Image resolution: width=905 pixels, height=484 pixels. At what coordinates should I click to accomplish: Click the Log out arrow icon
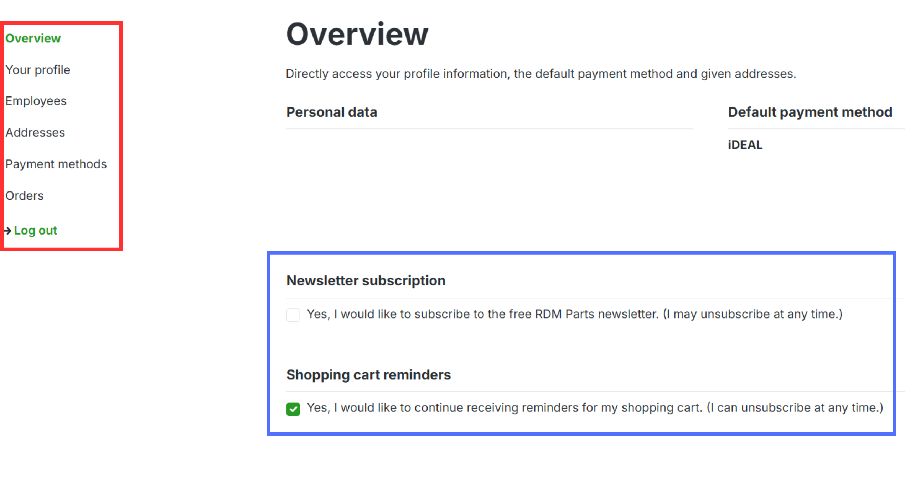point(7,231)
